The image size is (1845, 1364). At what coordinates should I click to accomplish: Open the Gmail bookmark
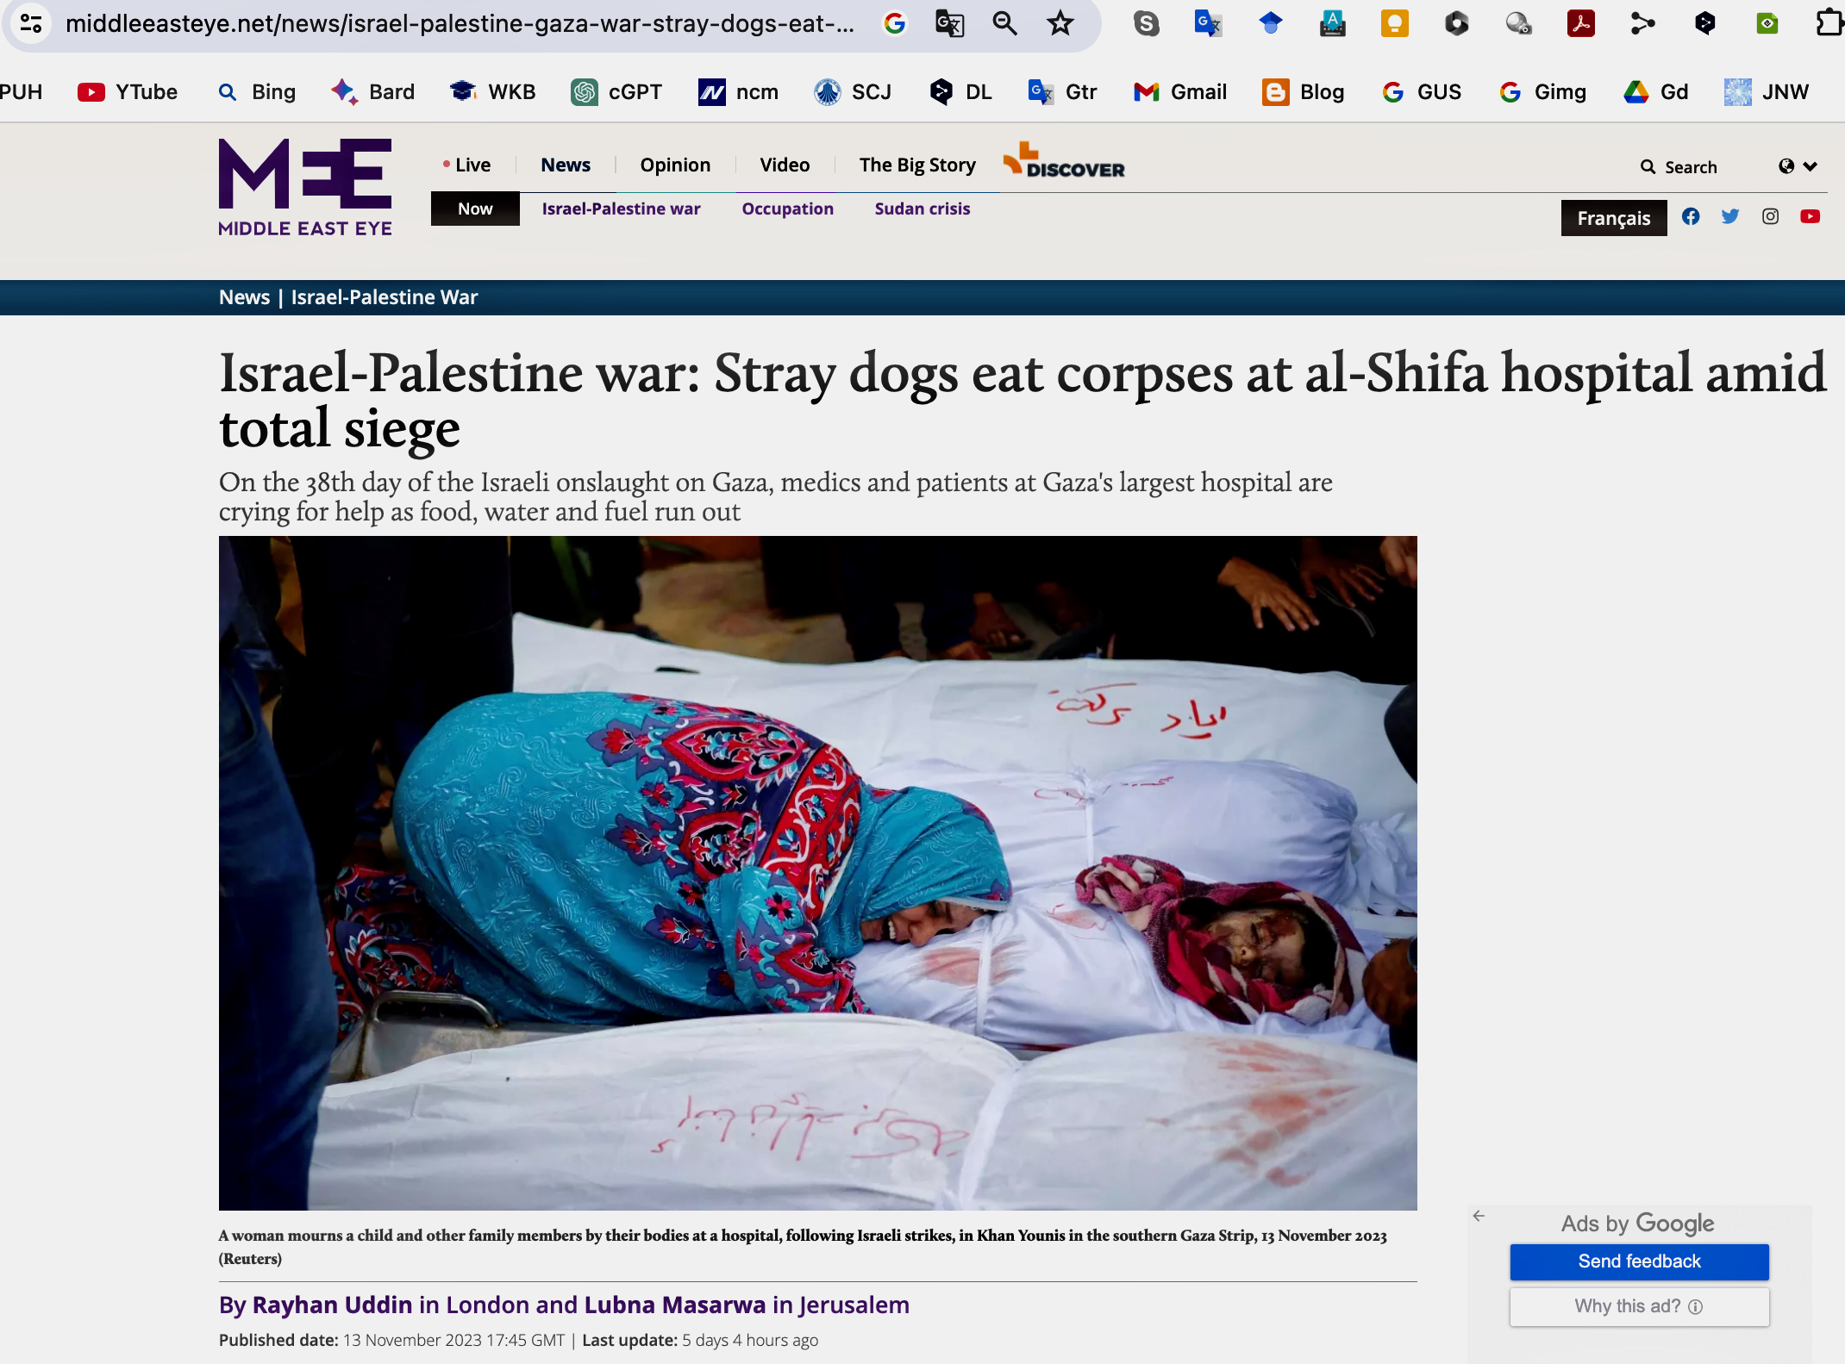1180,92
